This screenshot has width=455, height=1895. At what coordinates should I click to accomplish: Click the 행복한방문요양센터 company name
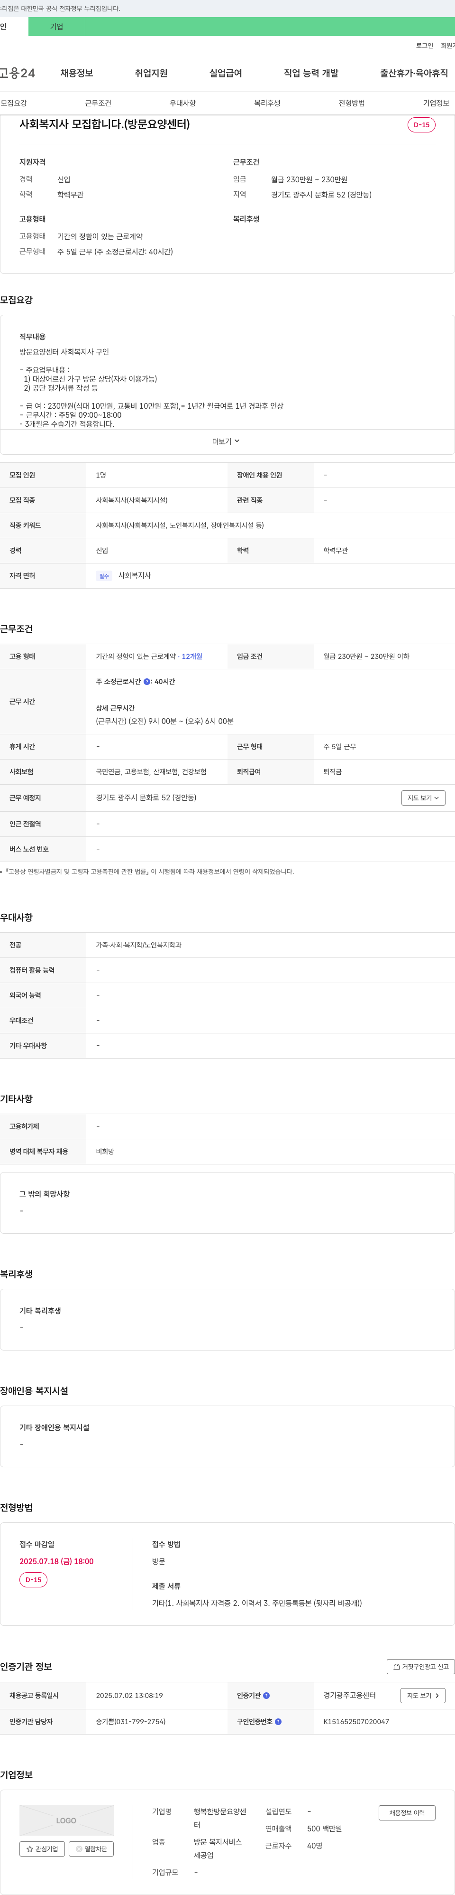click(220, 1818)
